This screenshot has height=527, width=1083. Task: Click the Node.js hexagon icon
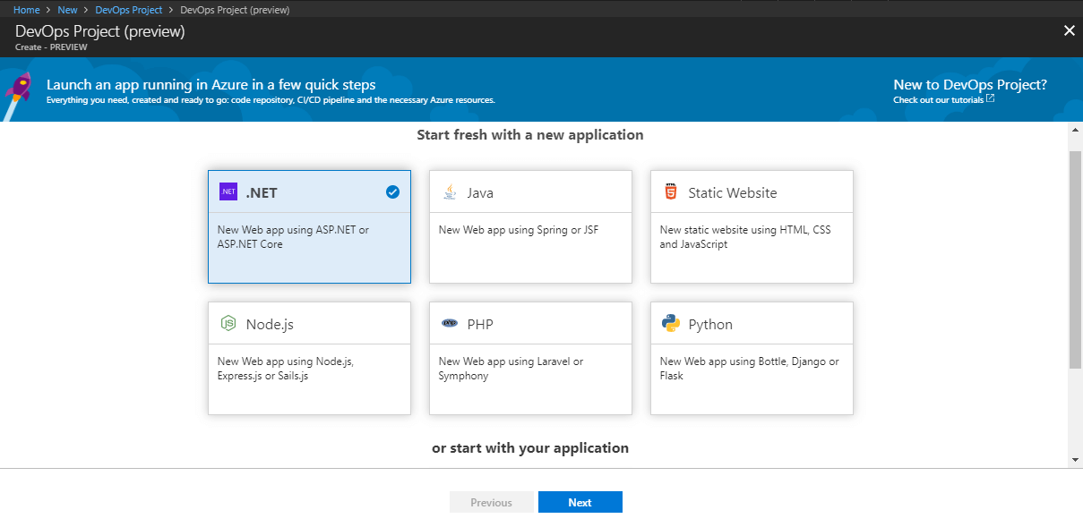[x=228, y=324]
